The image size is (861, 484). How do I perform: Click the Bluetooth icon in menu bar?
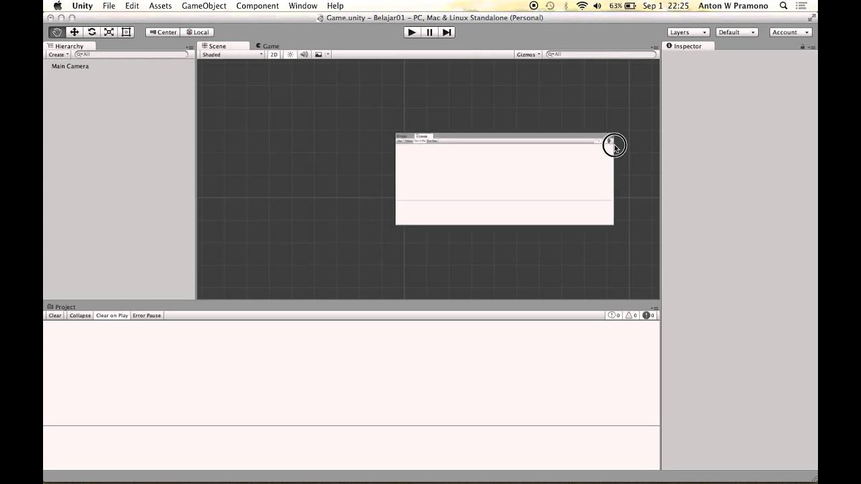[566, 6]
